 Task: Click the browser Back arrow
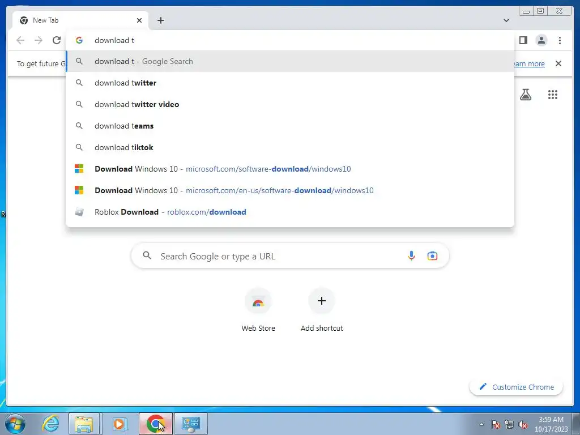pos(20,40)
